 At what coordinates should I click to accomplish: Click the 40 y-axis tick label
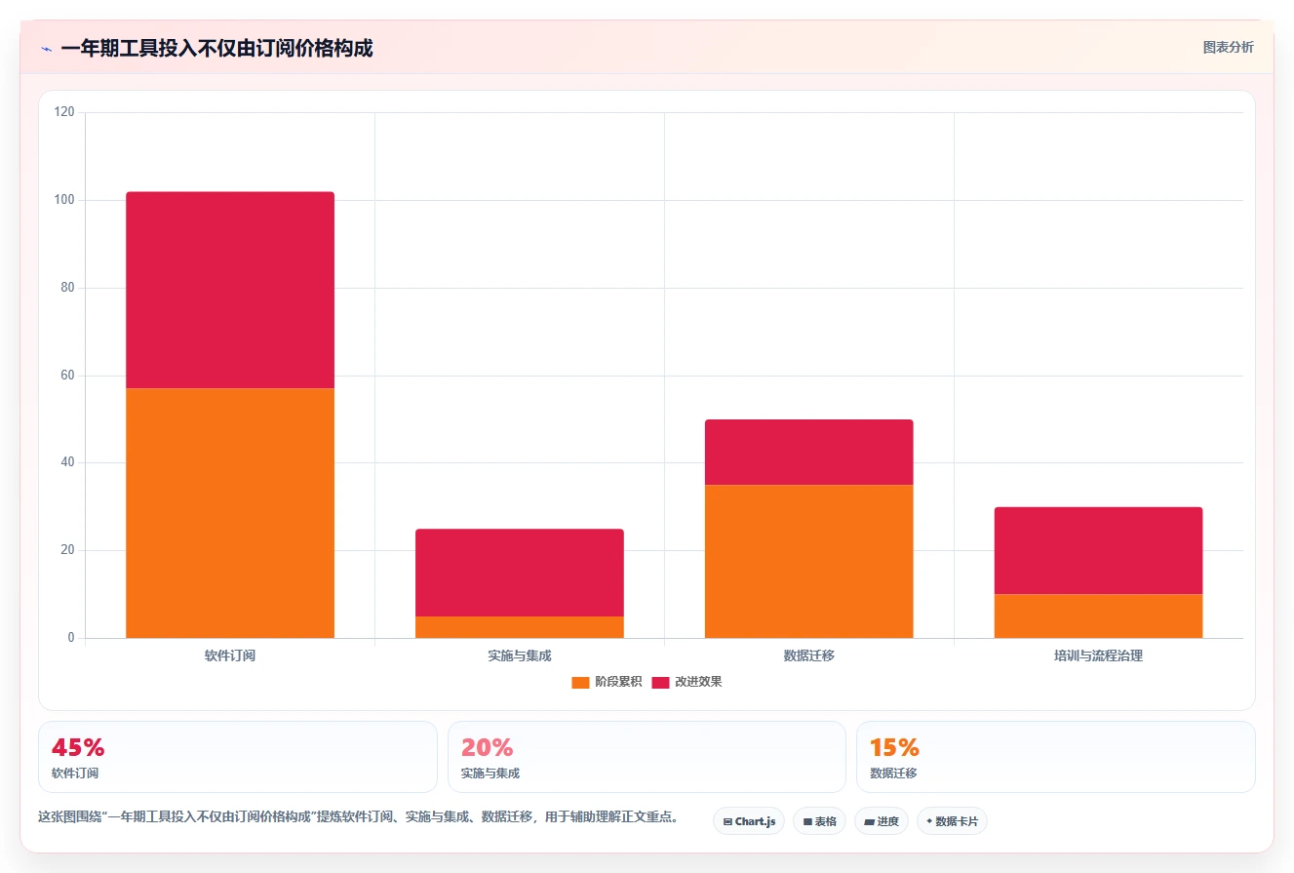click(67, 462)
